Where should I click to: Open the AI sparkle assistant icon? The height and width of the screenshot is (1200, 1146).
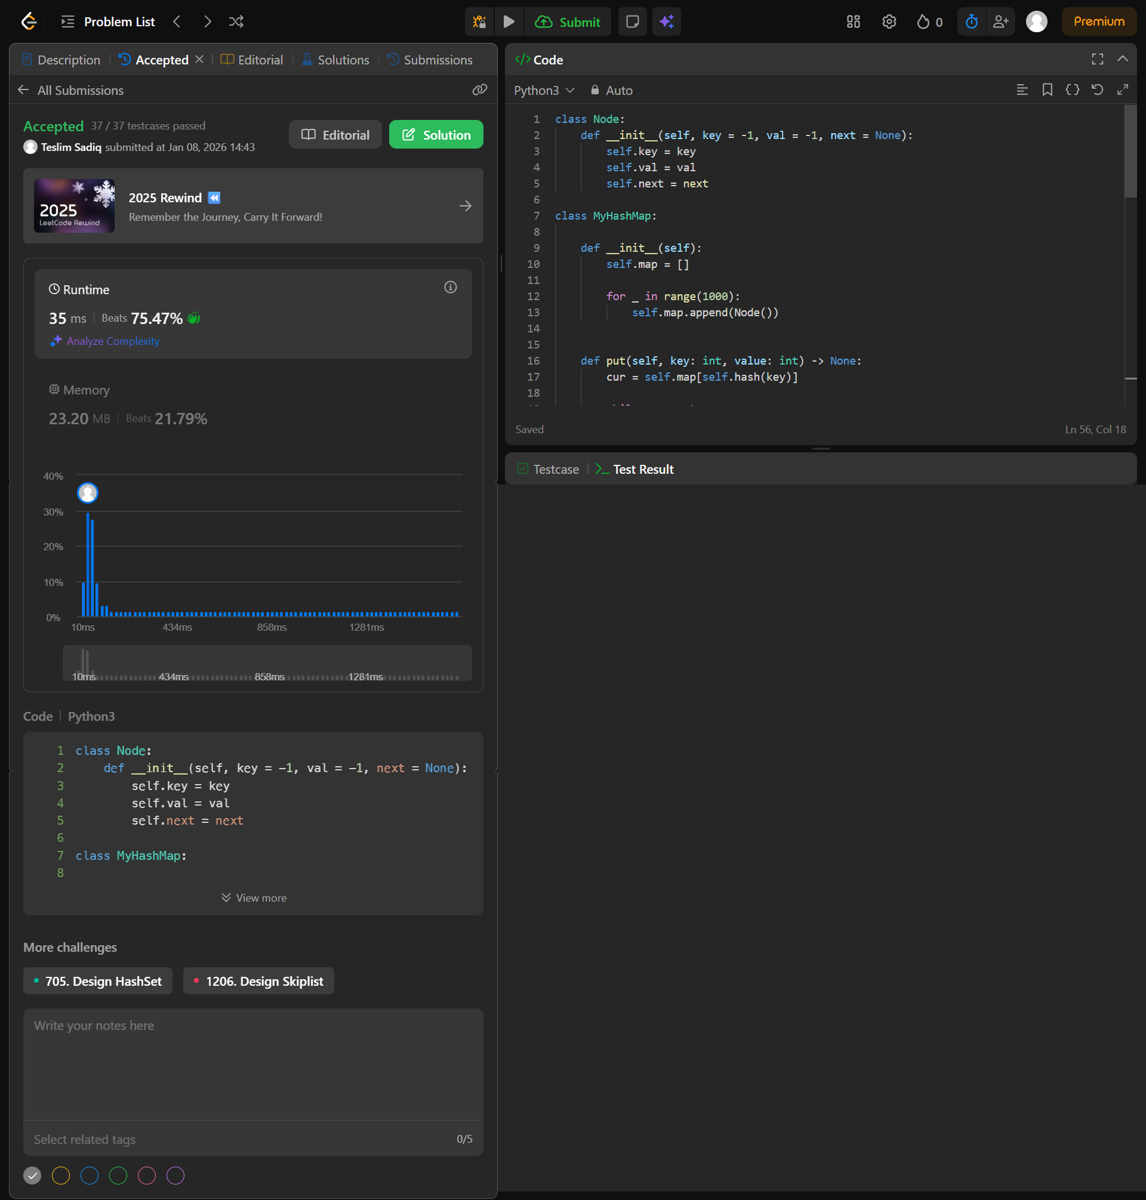click(666, 22)
